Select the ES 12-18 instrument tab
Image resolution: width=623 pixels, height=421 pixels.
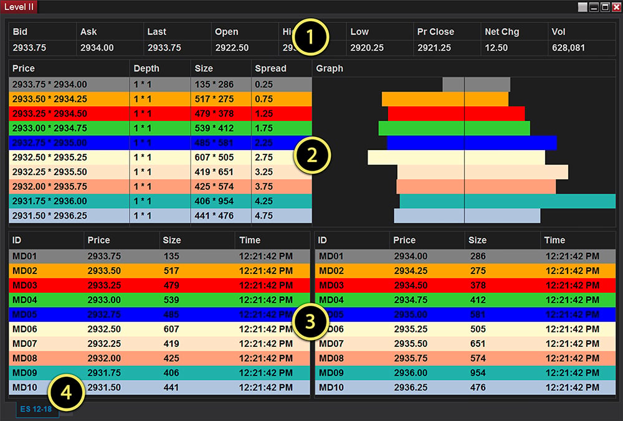click(x=37, y=409)
